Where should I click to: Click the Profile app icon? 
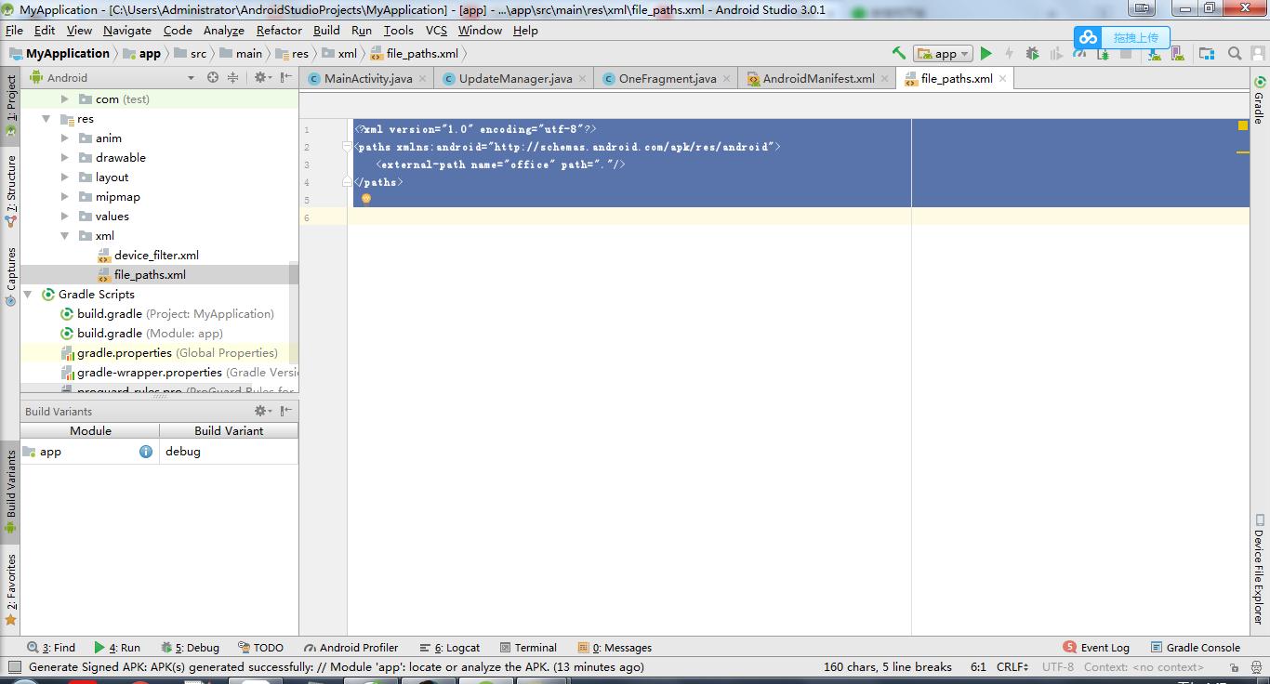(x=1078, y=53)
